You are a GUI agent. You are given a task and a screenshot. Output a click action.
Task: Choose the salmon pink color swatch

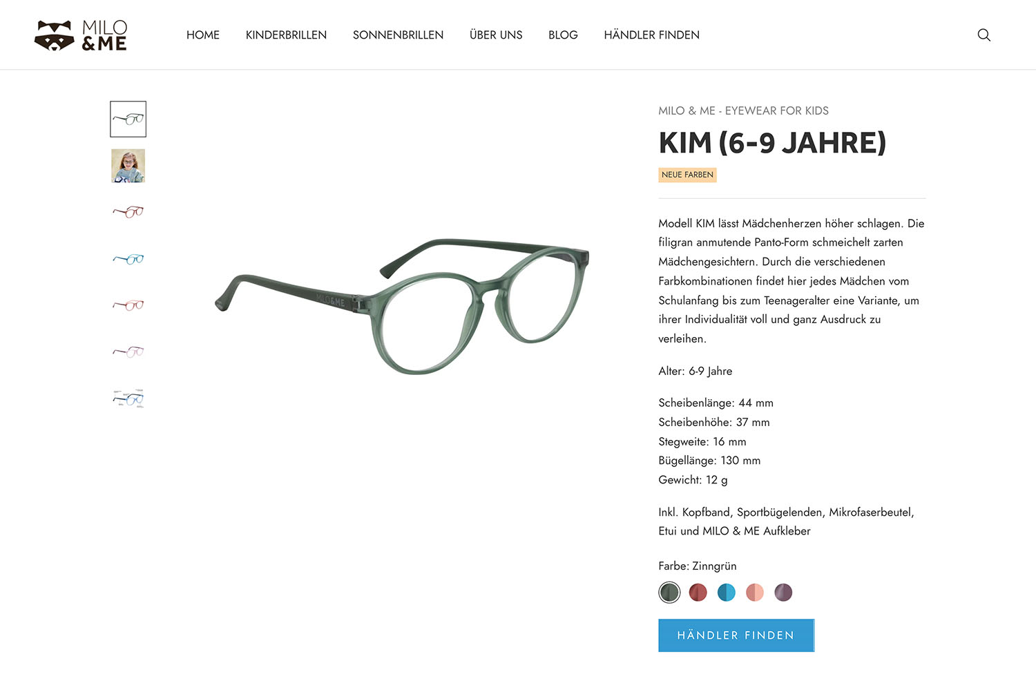click(x=755, y=593)
